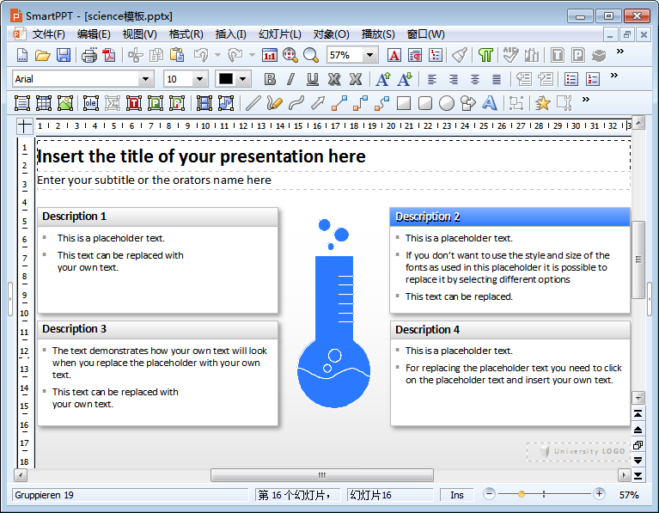Image resolution: width=659 pixels, height=513 pixels.
Task: Open the 编辑(E) menu
Action: point(94,34)
